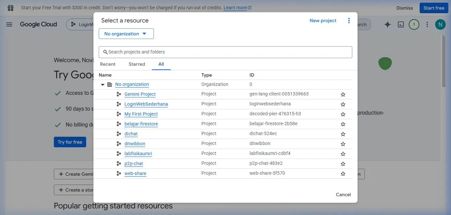Click the gift icon in trial banner
This screenshot has width=451, height=215.
click(11, 8)
